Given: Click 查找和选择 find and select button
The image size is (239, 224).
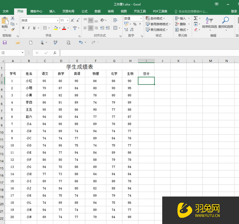Looking at the screenshot, I should (226, 24).
